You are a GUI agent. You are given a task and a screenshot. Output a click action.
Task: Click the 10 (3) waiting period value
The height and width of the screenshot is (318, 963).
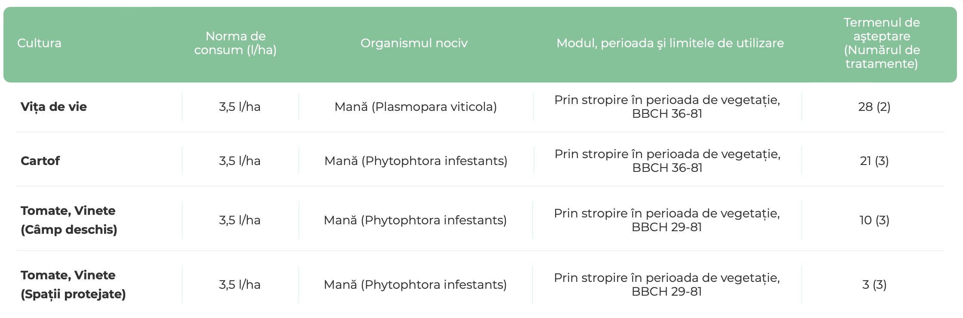point(874,220)
